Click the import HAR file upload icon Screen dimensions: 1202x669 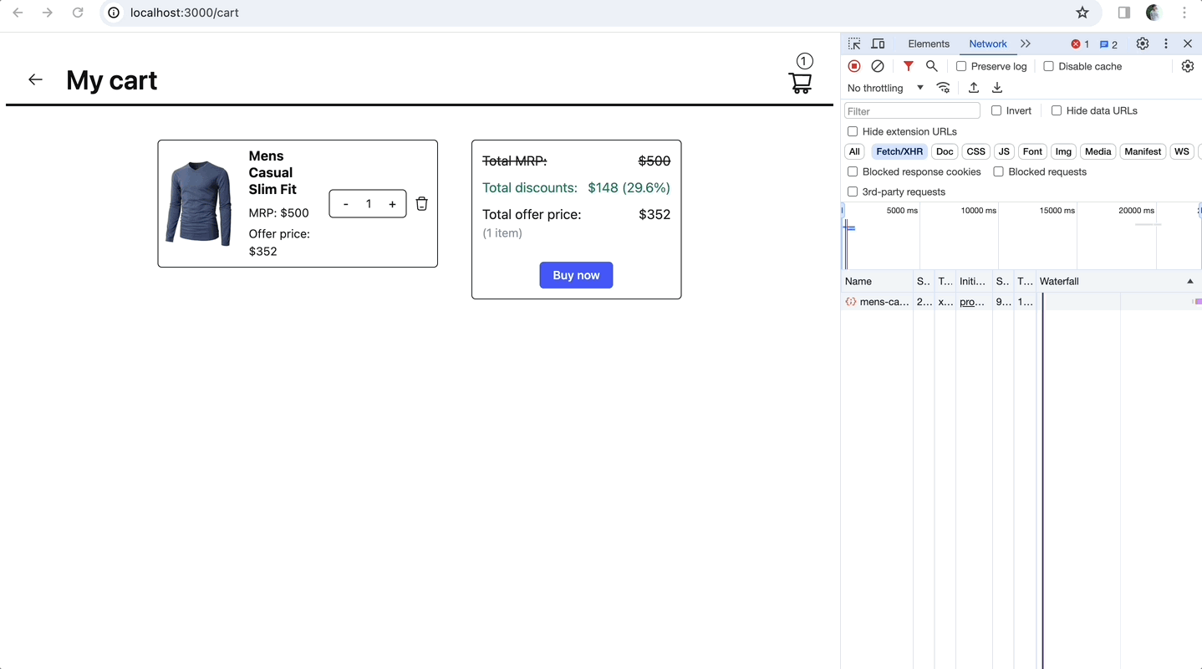click(974, 88)
